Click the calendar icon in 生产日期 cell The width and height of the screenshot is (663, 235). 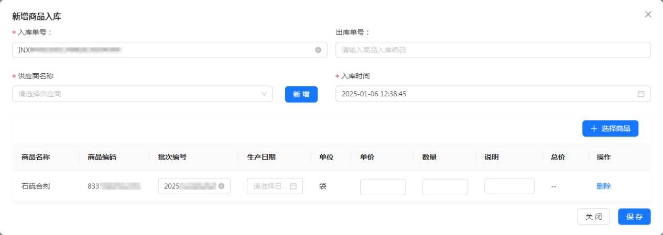click(x=293, y=186)
